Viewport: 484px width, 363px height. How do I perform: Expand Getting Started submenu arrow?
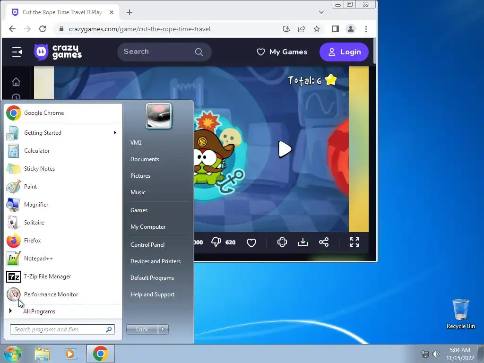[115, 133]
